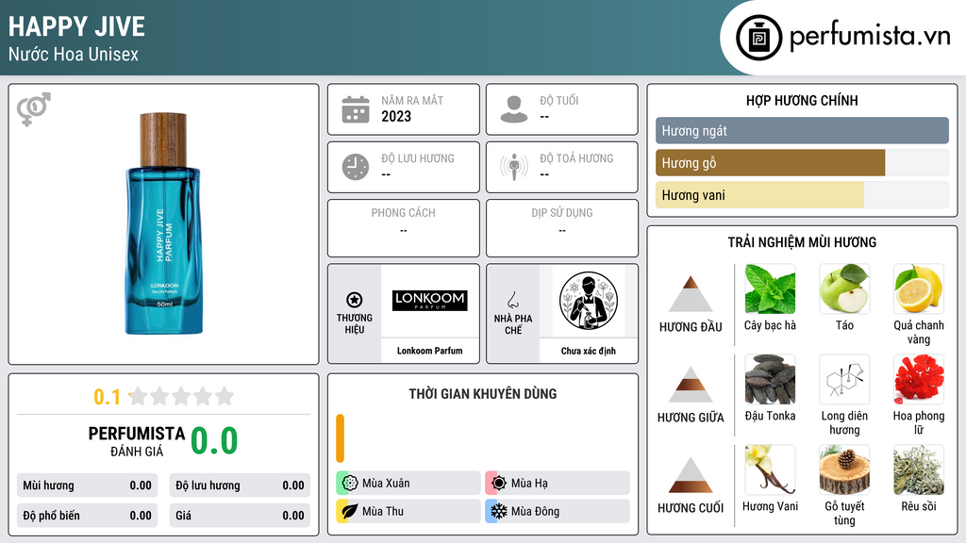Screen dimensions: 966x543
Task: Click the Hương giữa pyramid icon
Action: (691, 385)
